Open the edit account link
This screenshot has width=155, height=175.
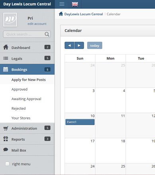37,24
